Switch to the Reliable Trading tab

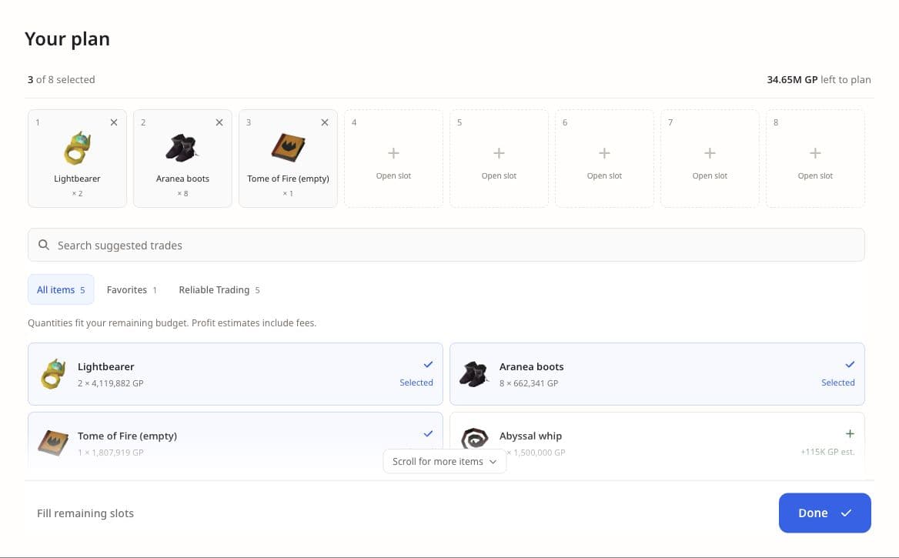(x=219, y=289)
